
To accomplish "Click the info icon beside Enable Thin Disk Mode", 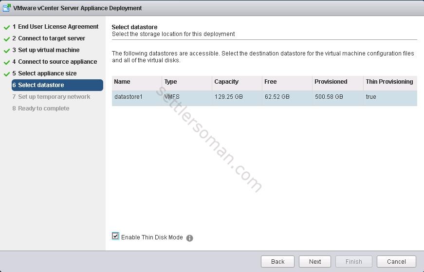I will click(189, 238).
